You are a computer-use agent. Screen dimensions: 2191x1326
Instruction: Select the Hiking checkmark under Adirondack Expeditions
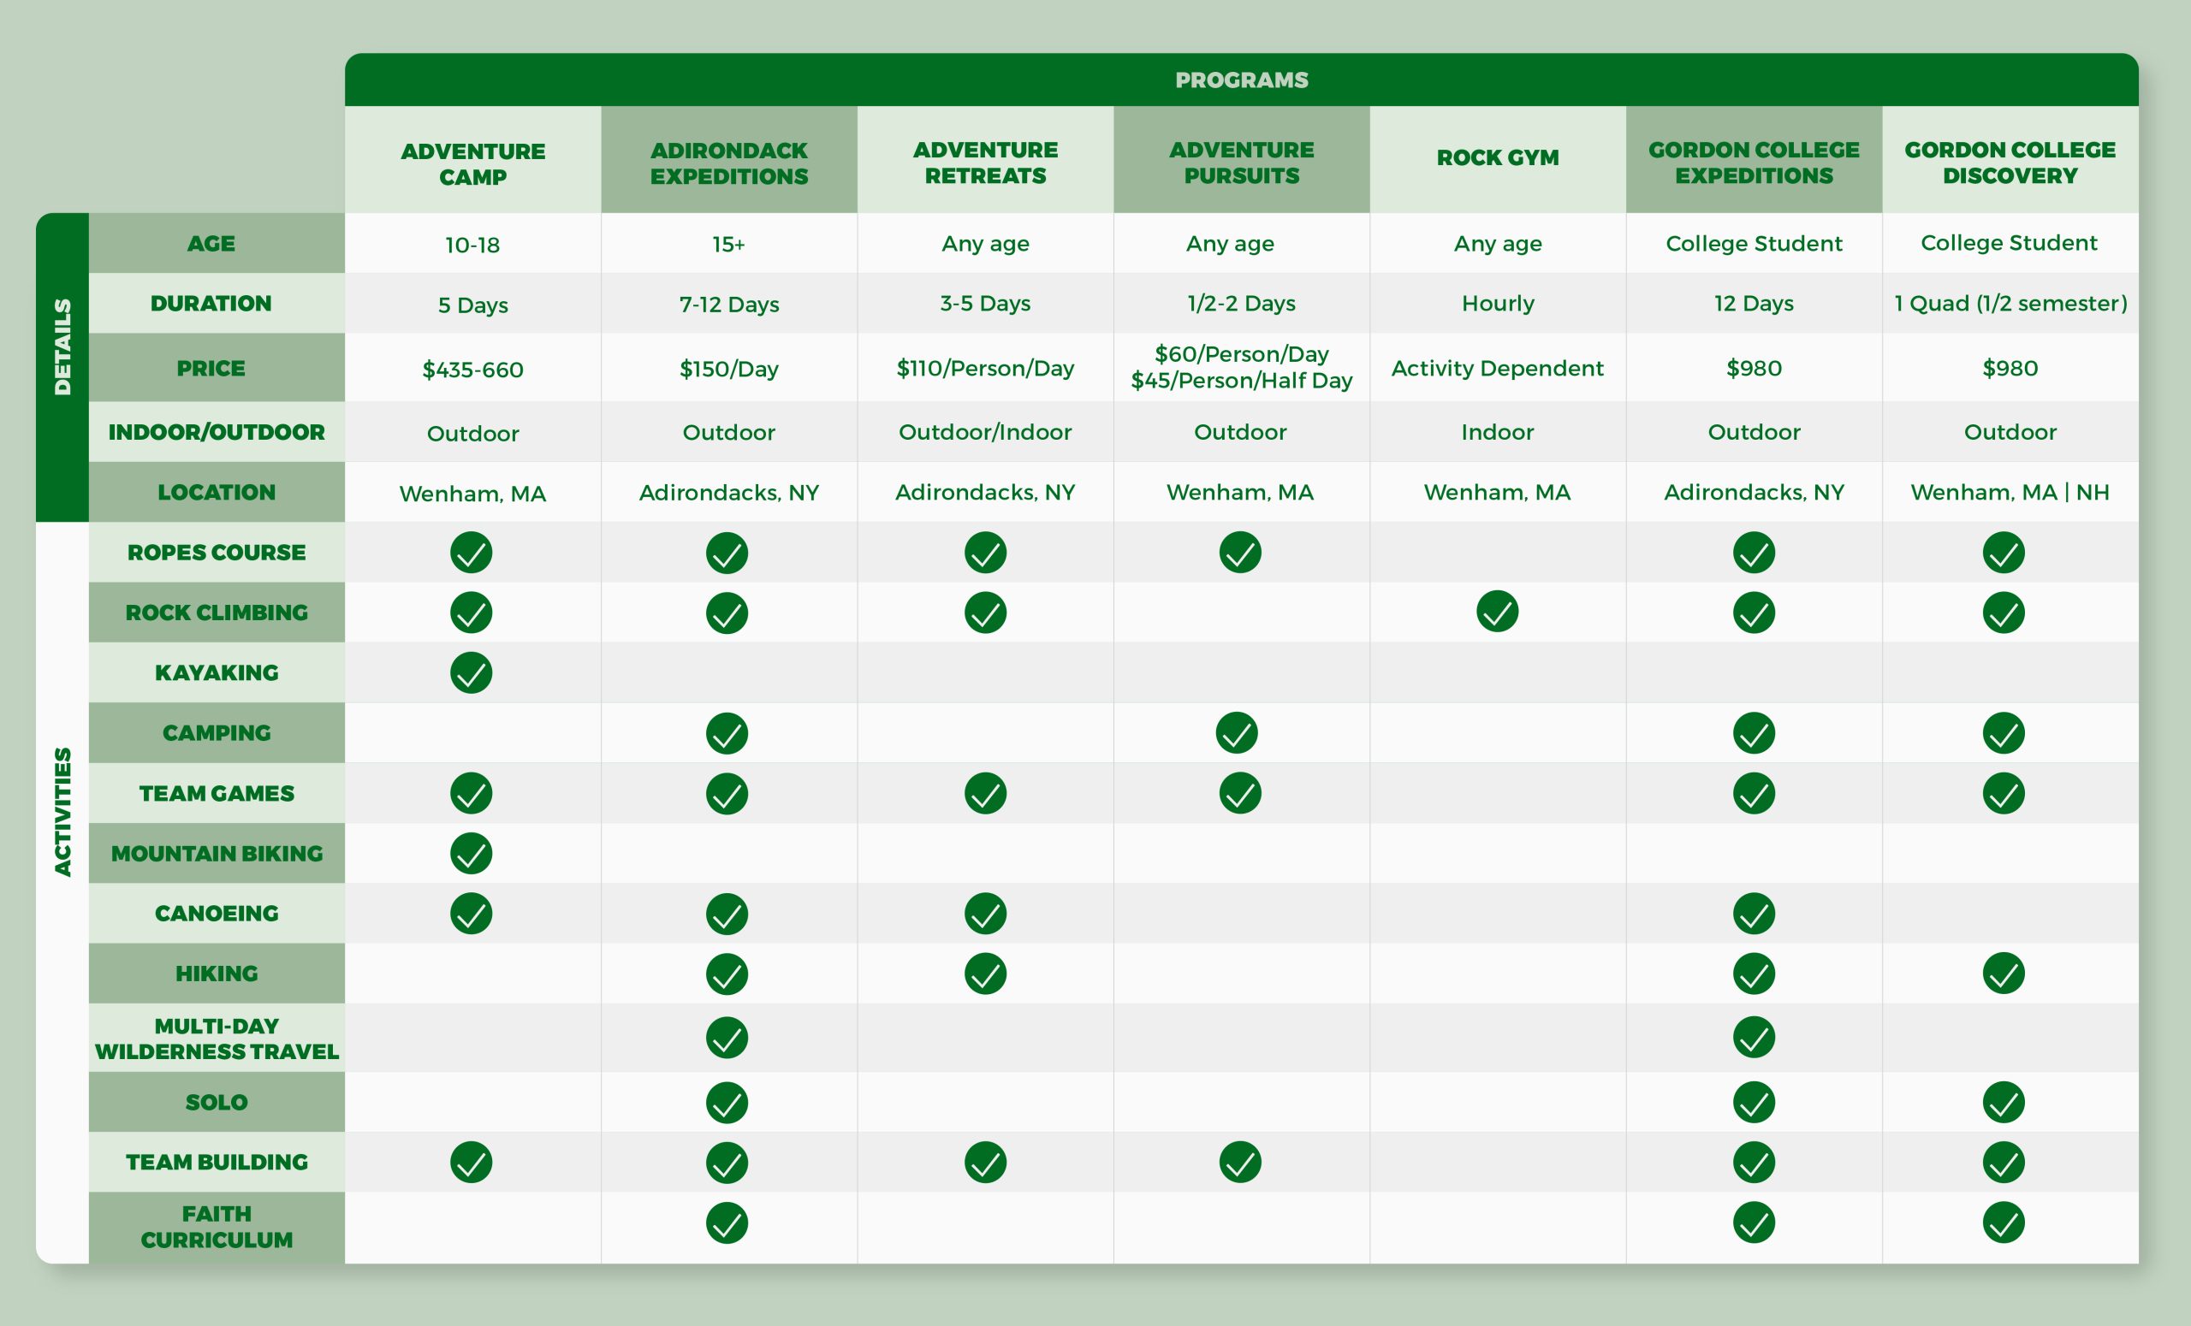728,974
